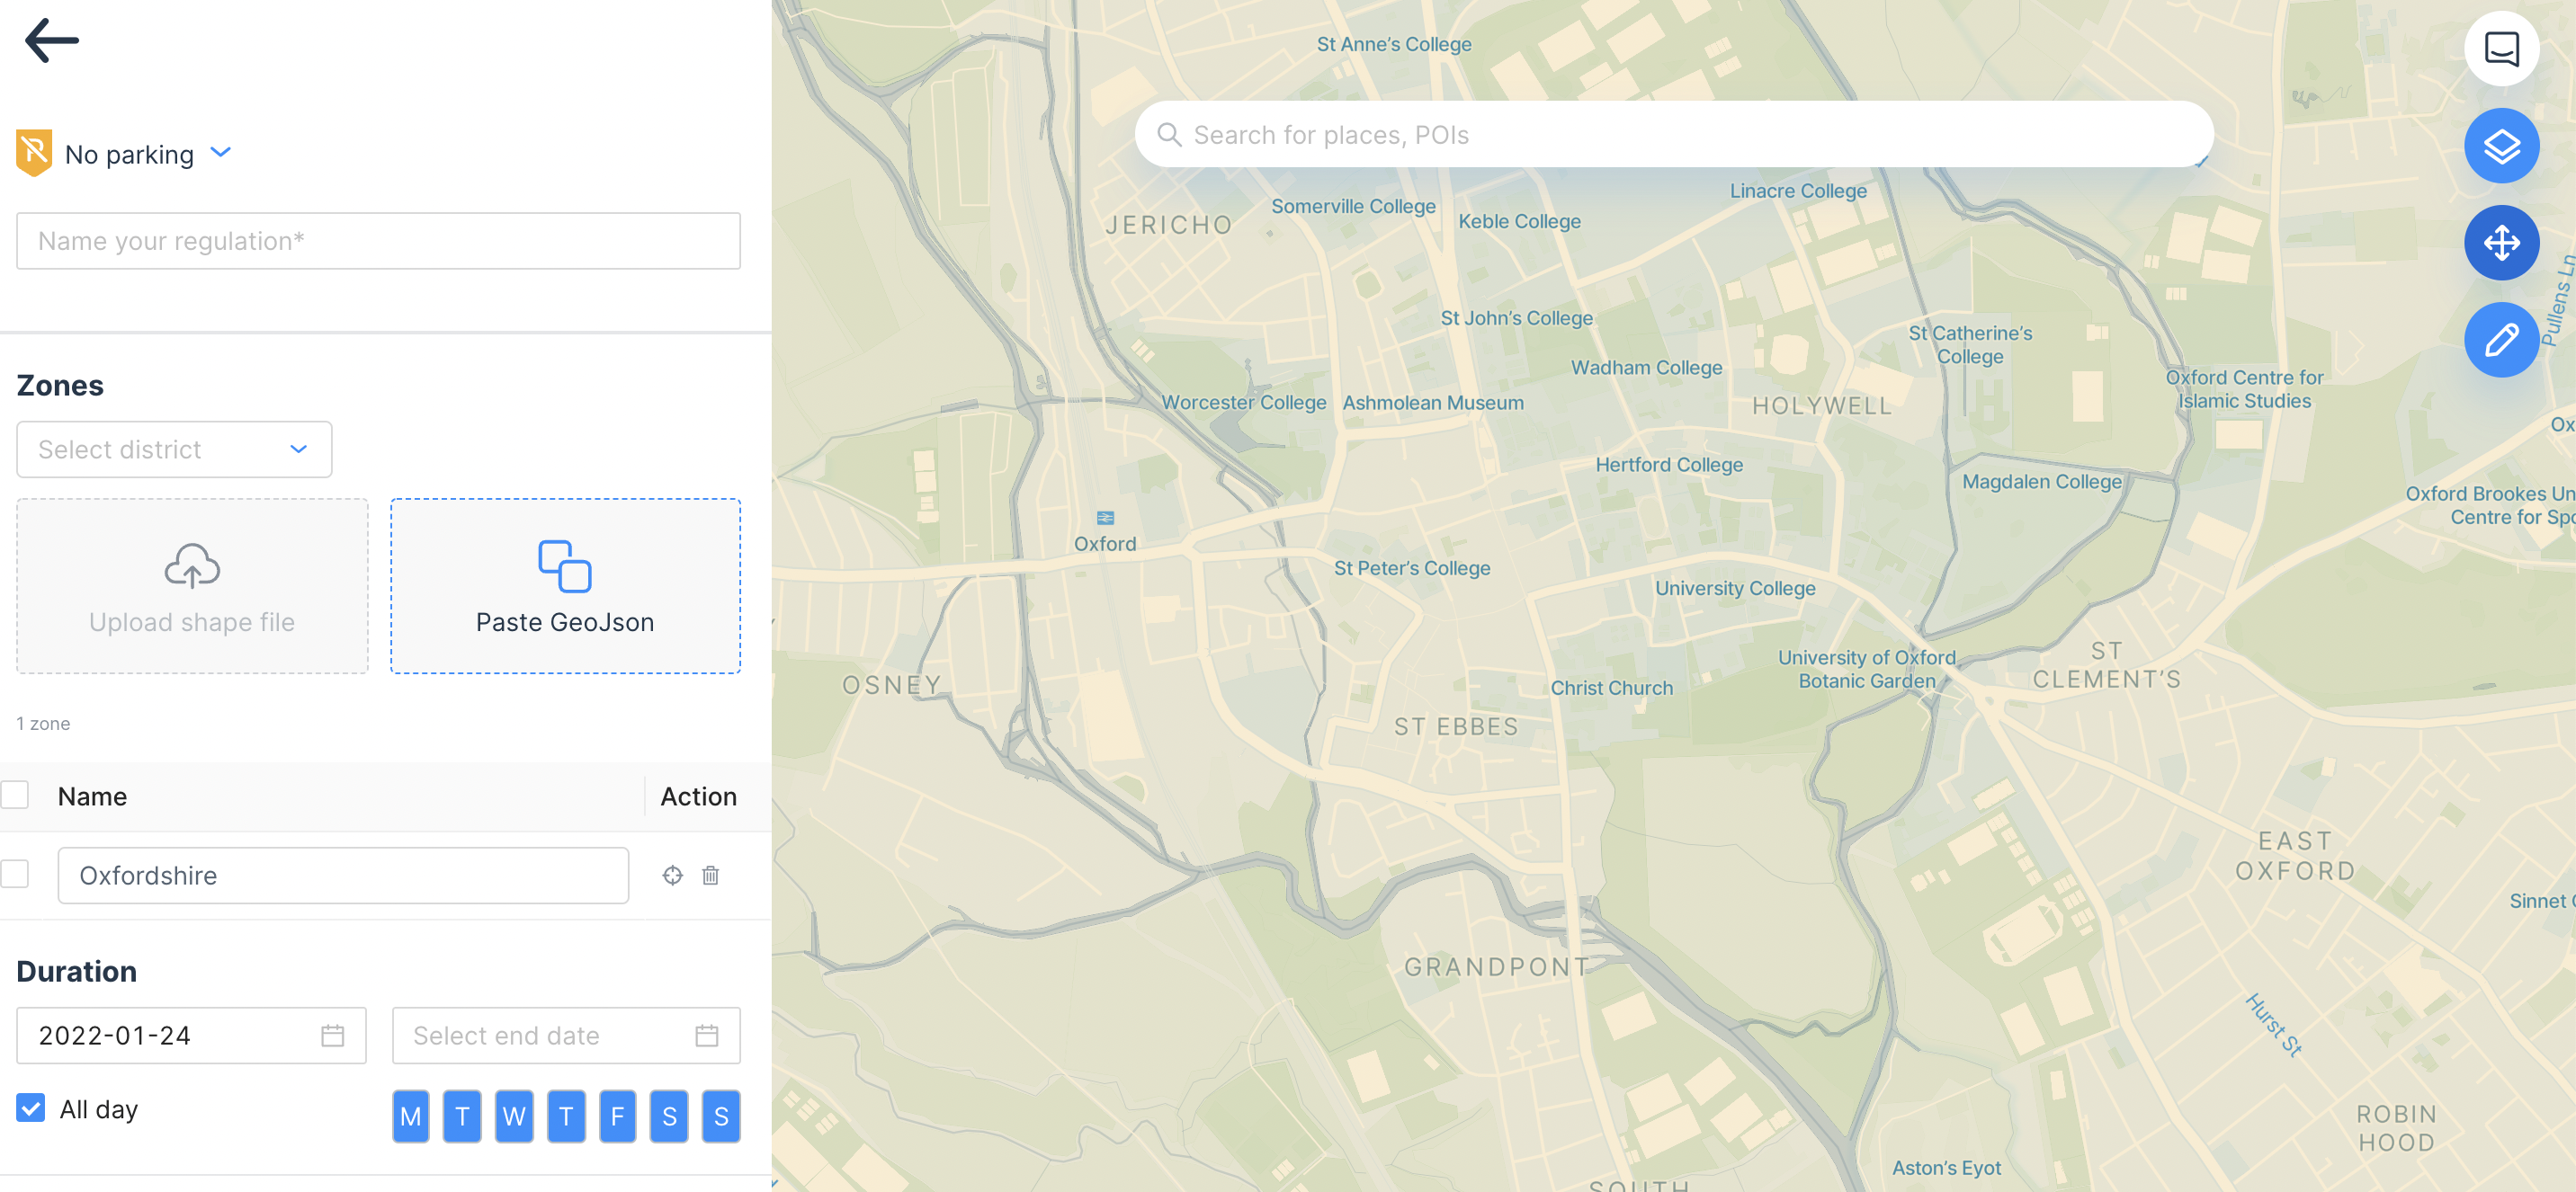Screen dimensions: 2576x1192
Task: Activate the pencil draw tool
Action: pos(2500,340)
